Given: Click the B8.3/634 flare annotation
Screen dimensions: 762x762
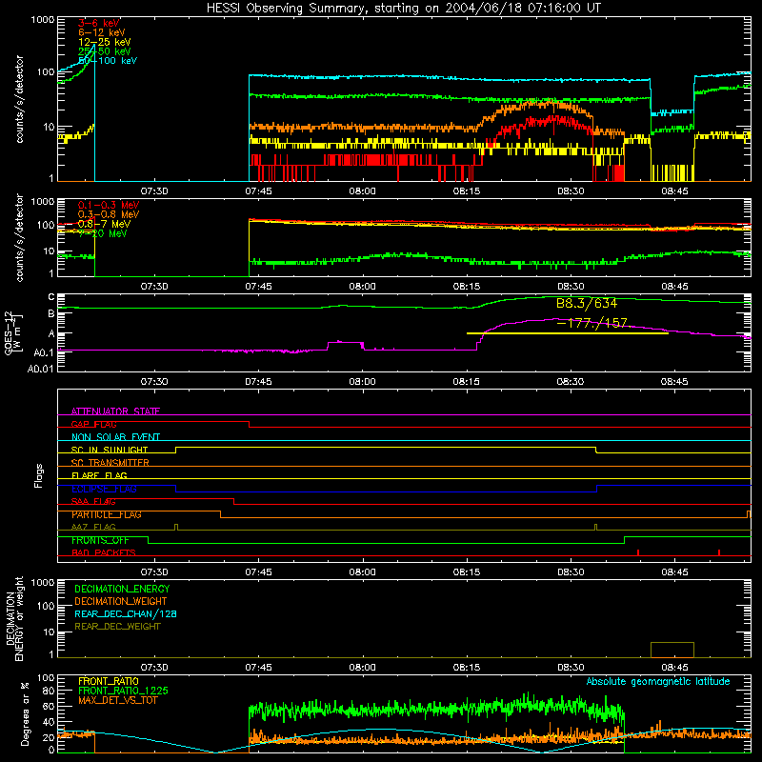Looking at the screenshot, I should (587, 304).
